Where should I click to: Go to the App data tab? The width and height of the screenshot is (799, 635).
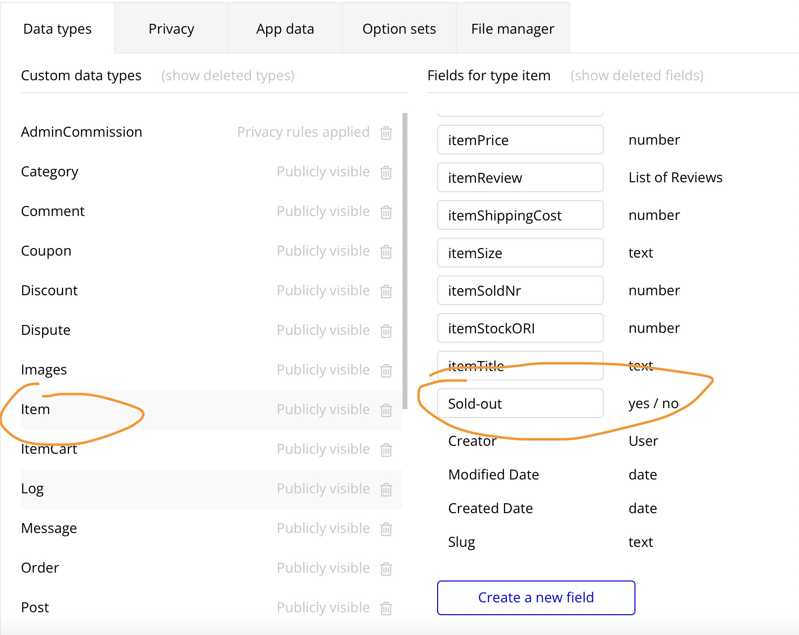pos(285,29)
